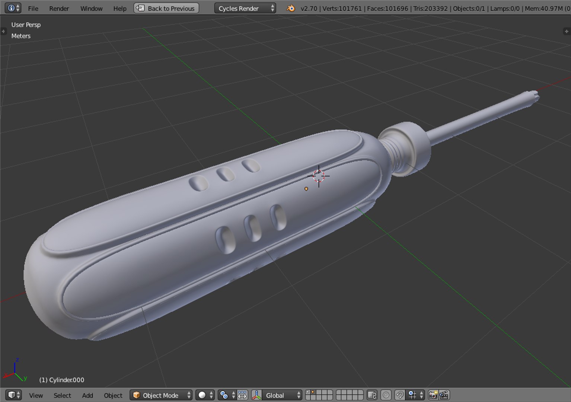
Task: Click the 'Verts:101761' statistic in header
Action: click(342, 8)
